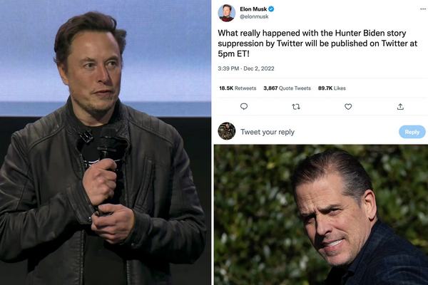
Task: View the 18.5K Retweets list
Action: [x=236, y=88]
